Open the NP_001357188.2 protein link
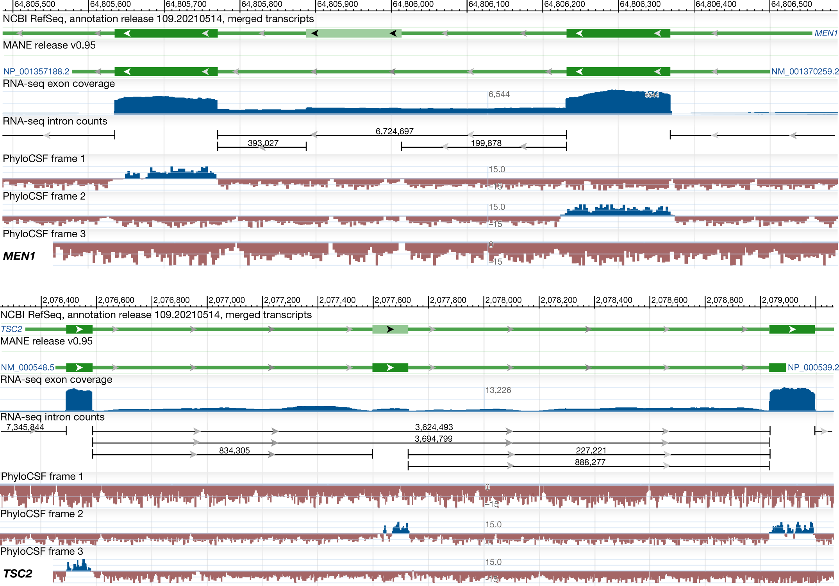The width and height of the screenshot is (839, 586). point(36,72)
